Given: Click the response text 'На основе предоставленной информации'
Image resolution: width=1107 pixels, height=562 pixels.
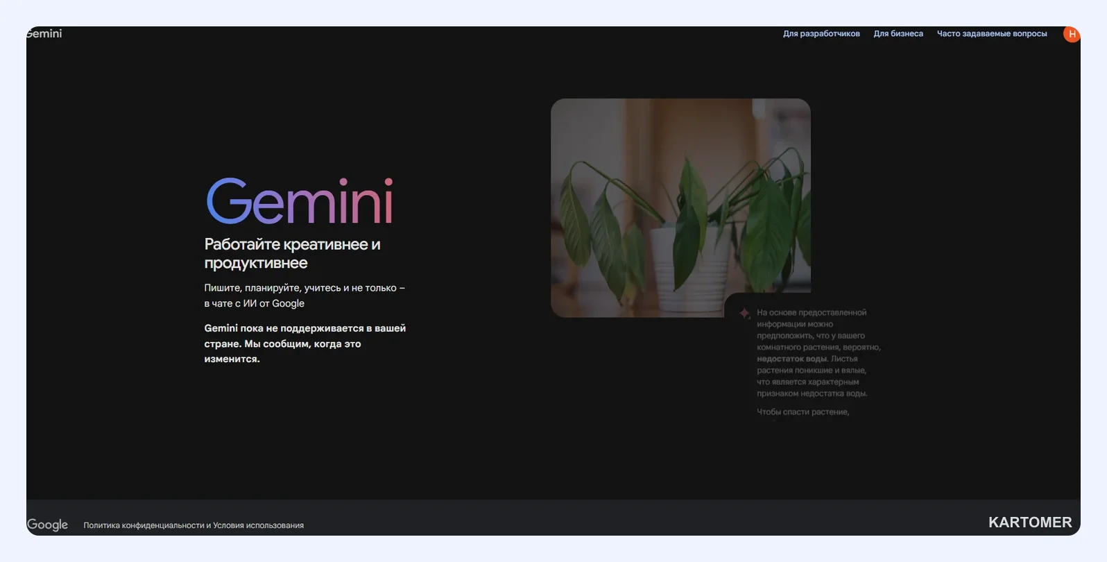Looking at the screenshot, I should [x=812, y=318].
